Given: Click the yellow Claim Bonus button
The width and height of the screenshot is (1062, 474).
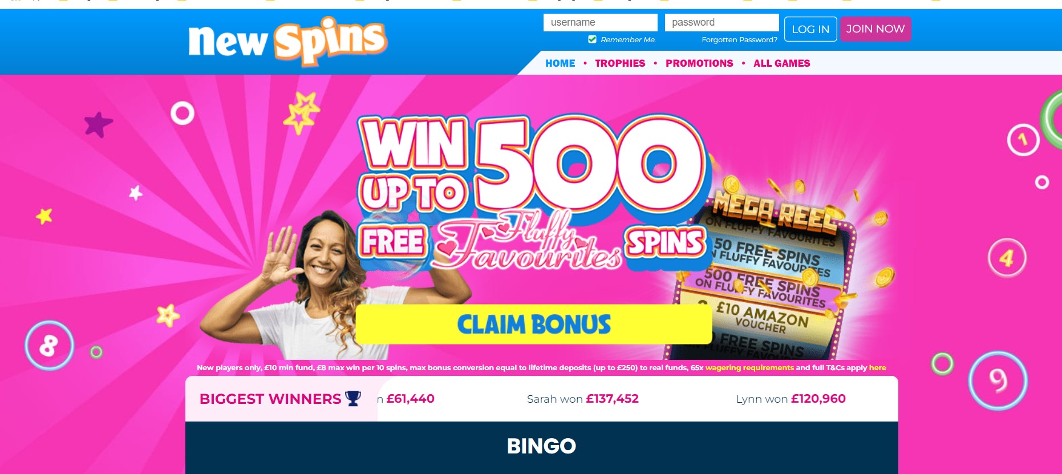Looking at the screenshot, I should [x=534, y=324].
